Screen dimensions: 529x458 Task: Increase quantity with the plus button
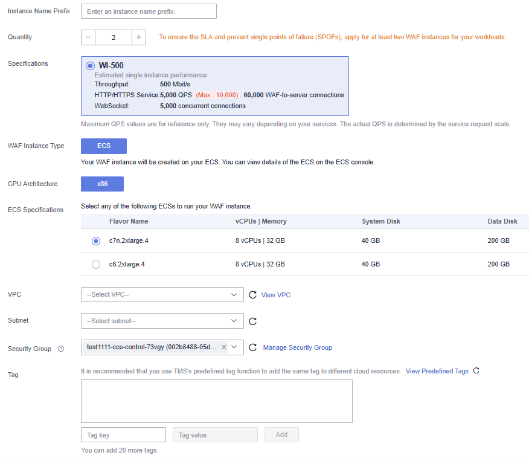tap(139, 37)
